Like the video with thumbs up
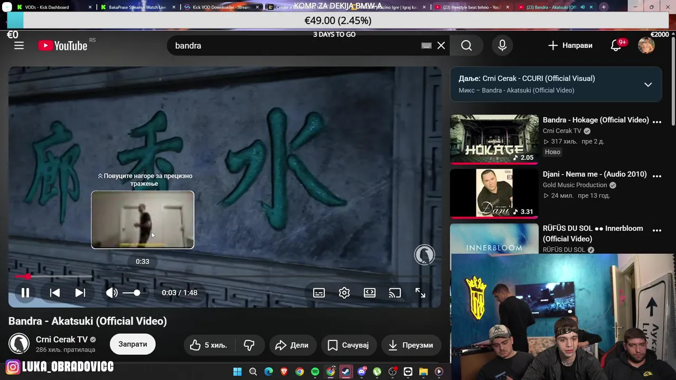 point(209,345)
